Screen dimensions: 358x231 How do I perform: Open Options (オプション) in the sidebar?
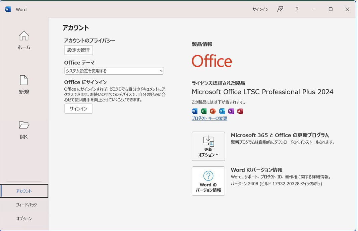click(x=24, y=219)
